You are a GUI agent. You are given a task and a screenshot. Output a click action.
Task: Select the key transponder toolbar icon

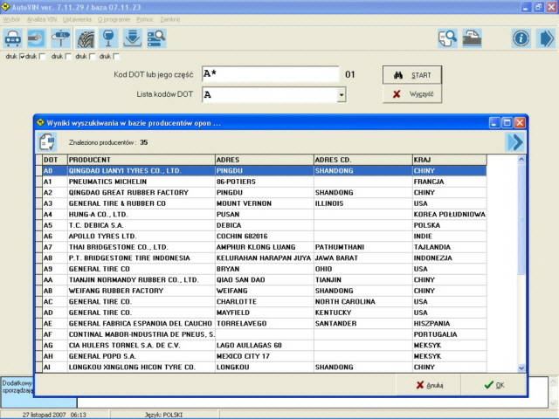37,38
